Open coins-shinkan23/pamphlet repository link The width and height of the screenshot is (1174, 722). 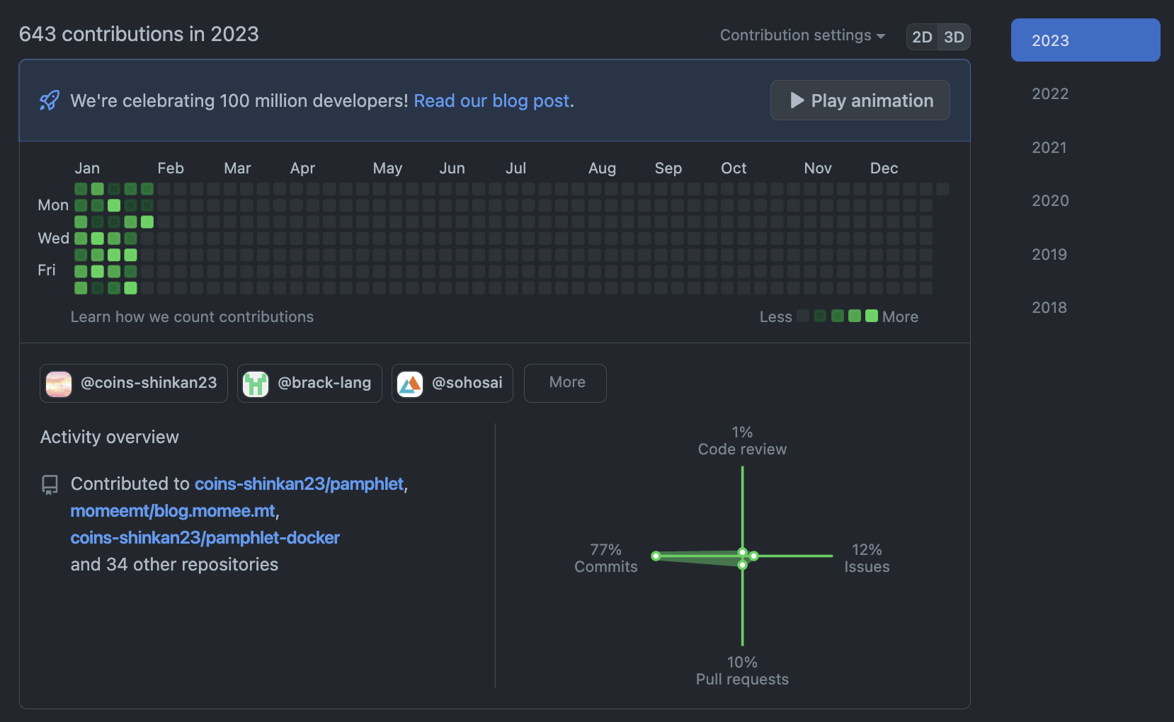pos(299,483)
